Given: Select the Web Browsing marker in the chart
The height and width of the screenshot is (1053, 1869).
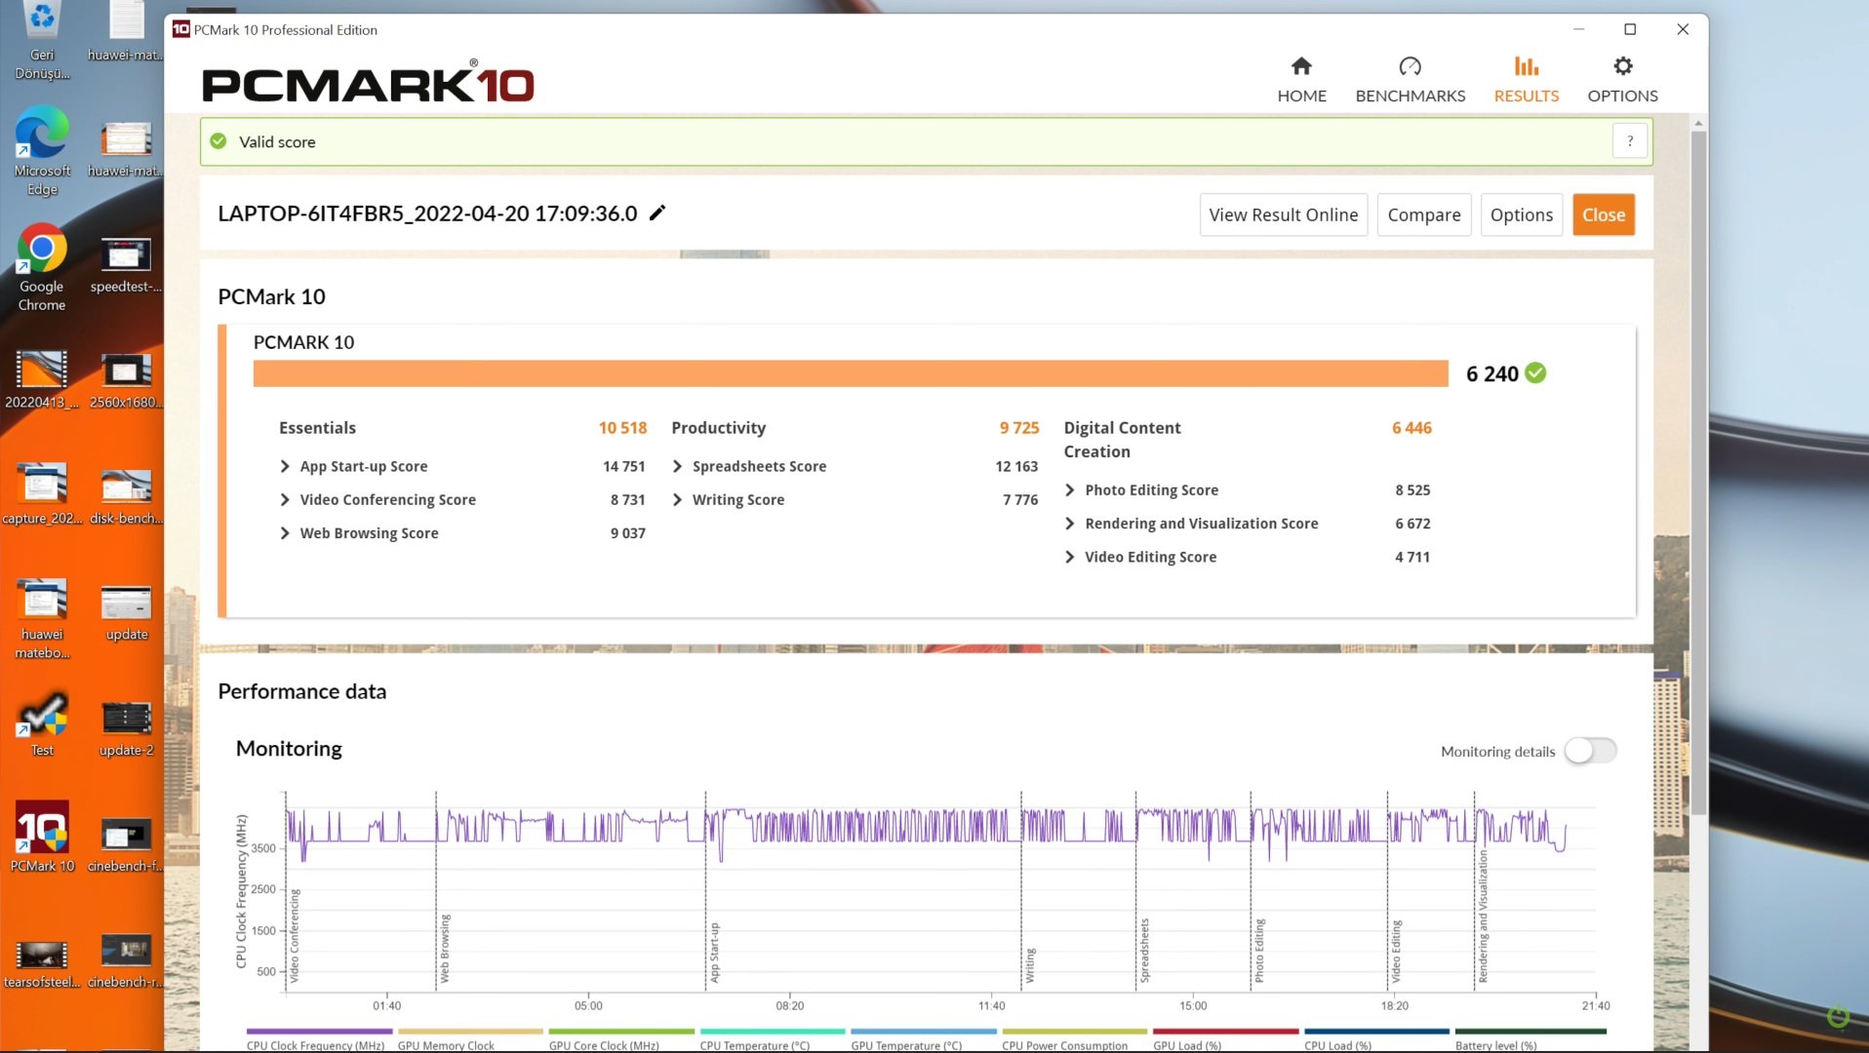Looking at the screenshot, I should point(445,948).
